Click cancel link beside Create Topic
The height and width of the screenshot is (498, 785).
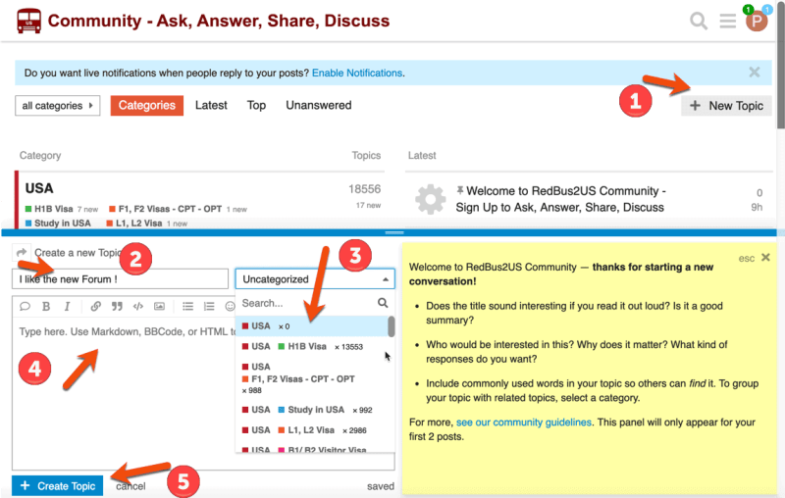(x=131, y=486)
